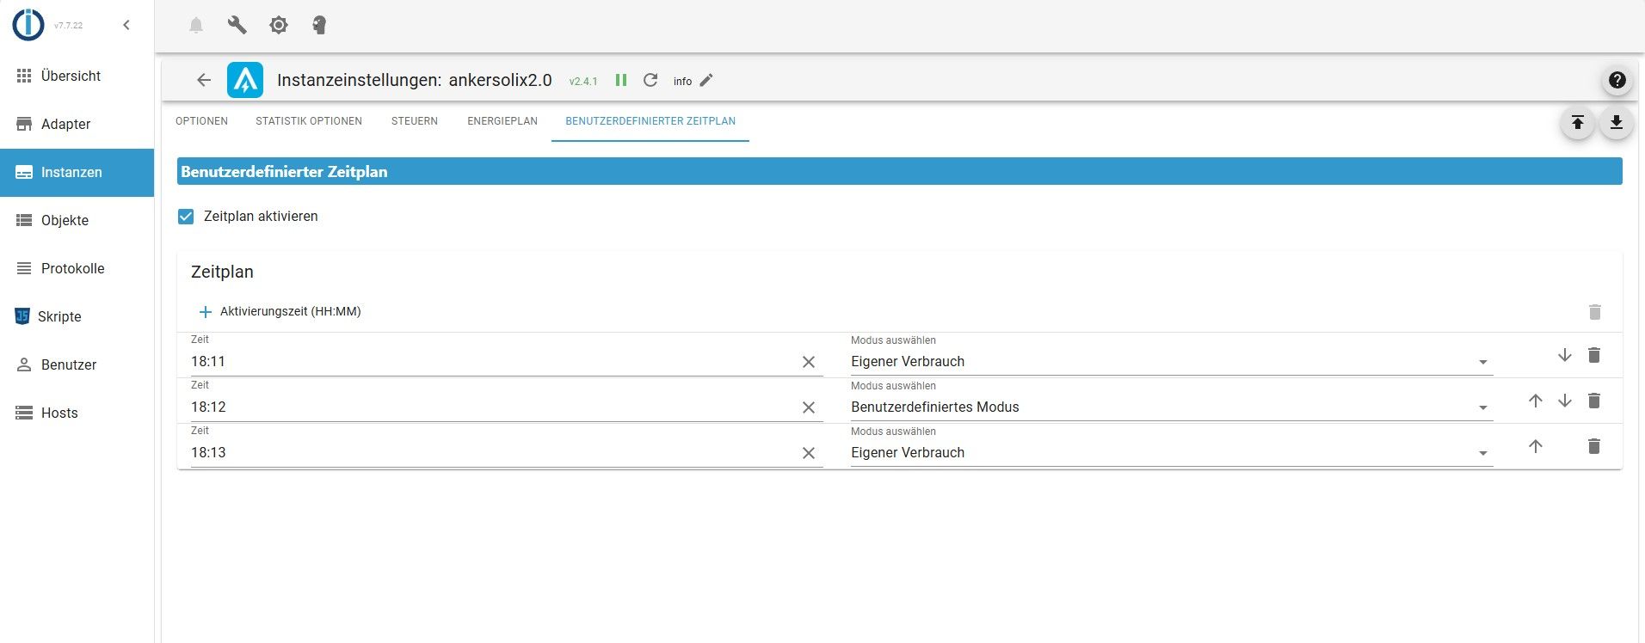Clear the 18:12 time field
Image resolution: width=1645 pixels, height=643 pixels.
[x=809, y=408]
